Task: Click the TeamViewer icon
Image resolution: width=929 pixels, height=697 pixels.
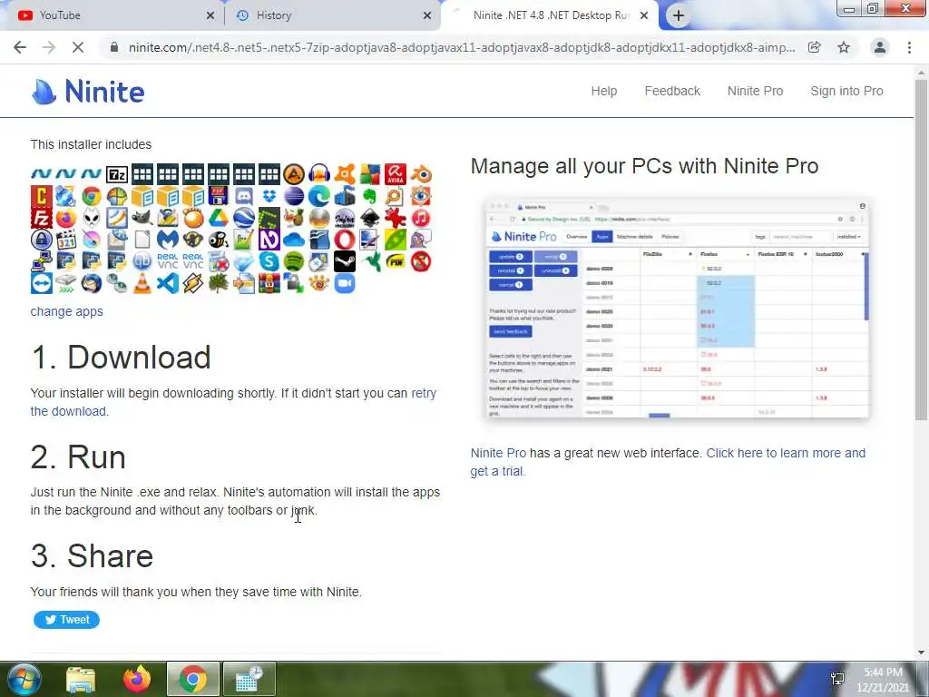Action: (x=41, y=283)
